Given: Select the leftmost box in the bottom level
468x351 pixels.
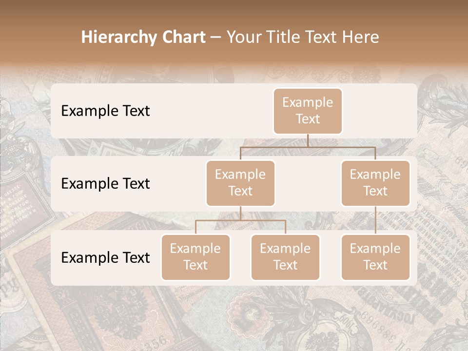Looking at the screenshot, I should click(x=195, y=257).
